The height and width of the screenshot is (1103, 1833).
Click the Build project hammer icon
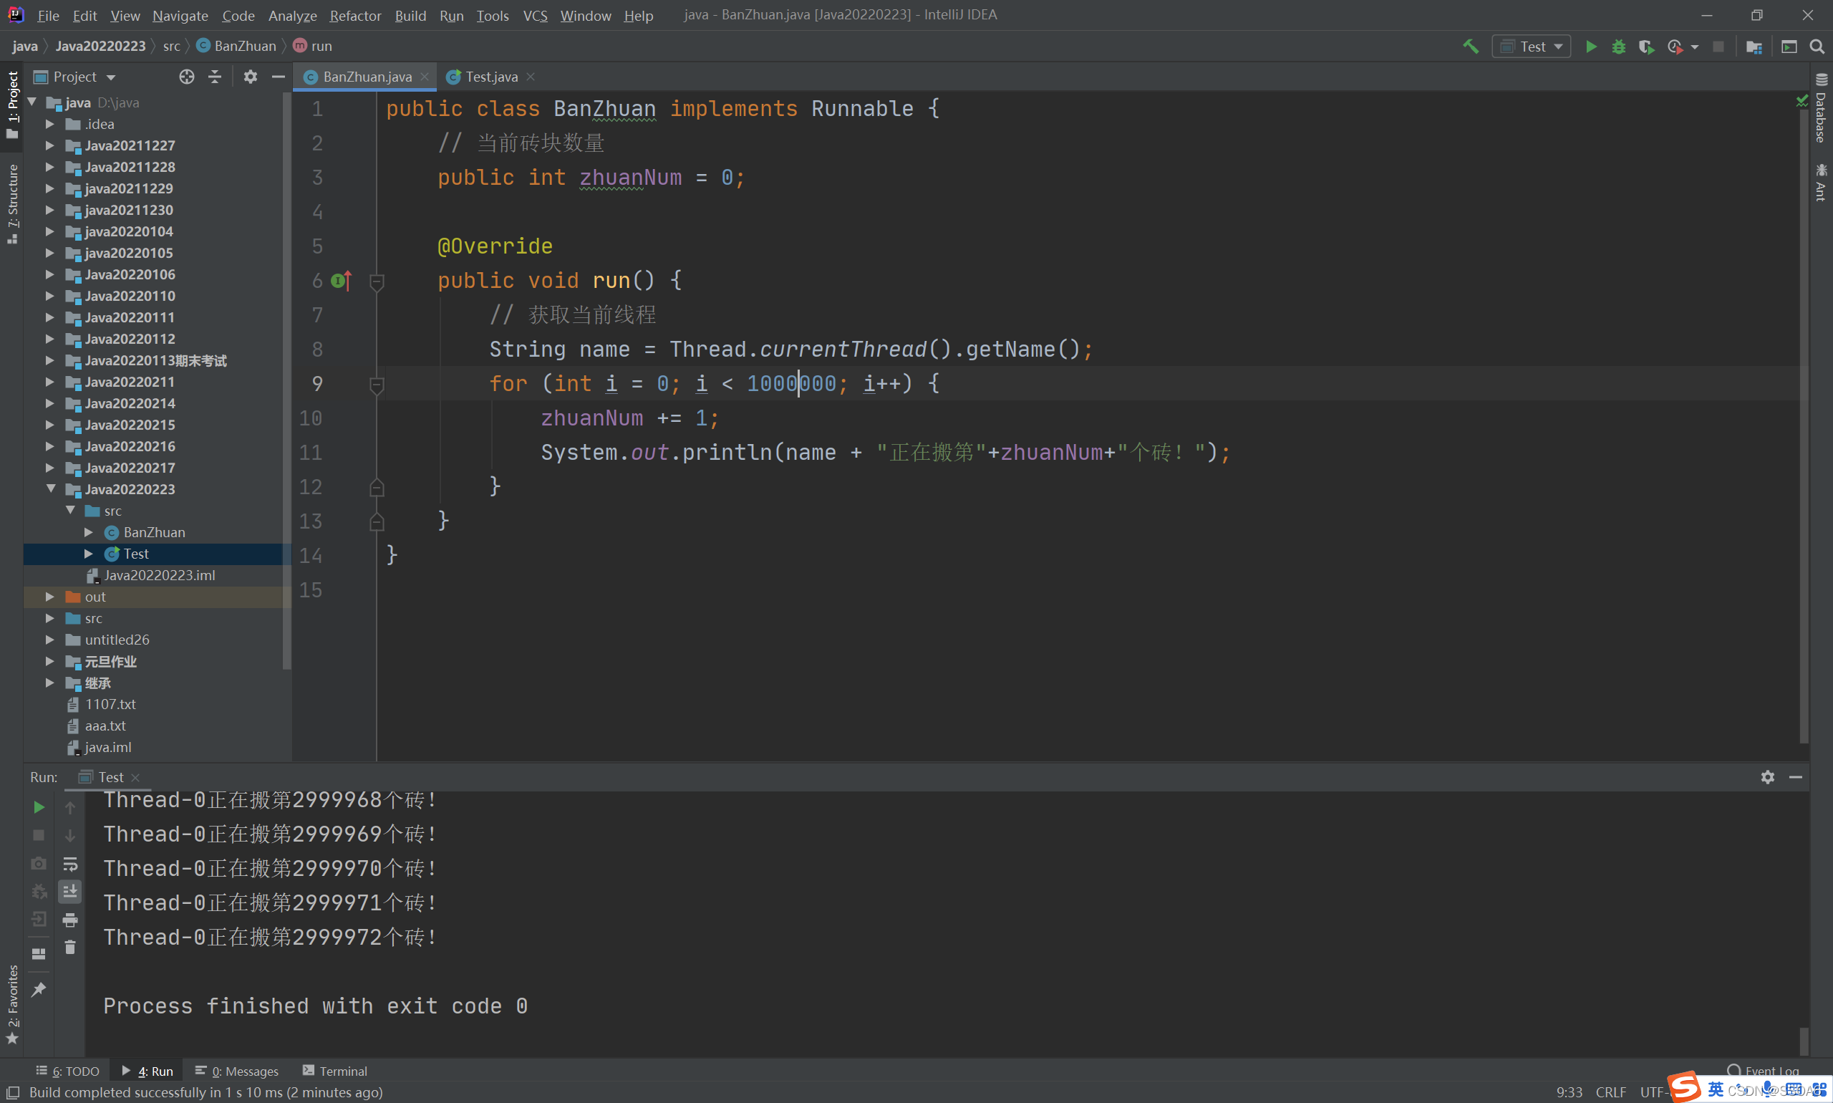(1470, 46)
